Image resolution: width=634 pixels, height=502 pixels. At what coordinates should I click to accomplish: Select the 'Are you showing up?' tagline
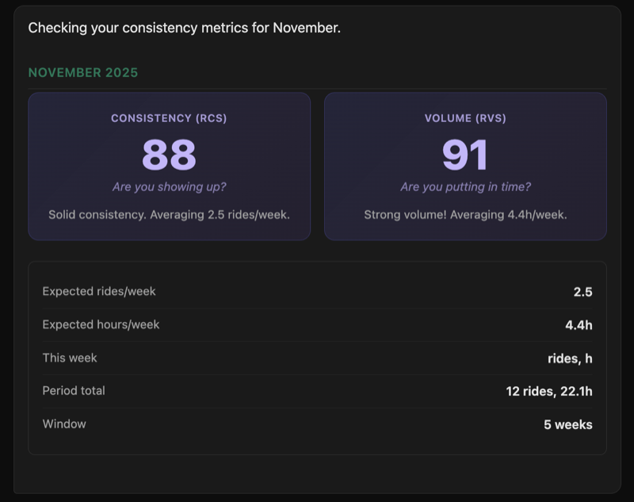coord(169,187)
